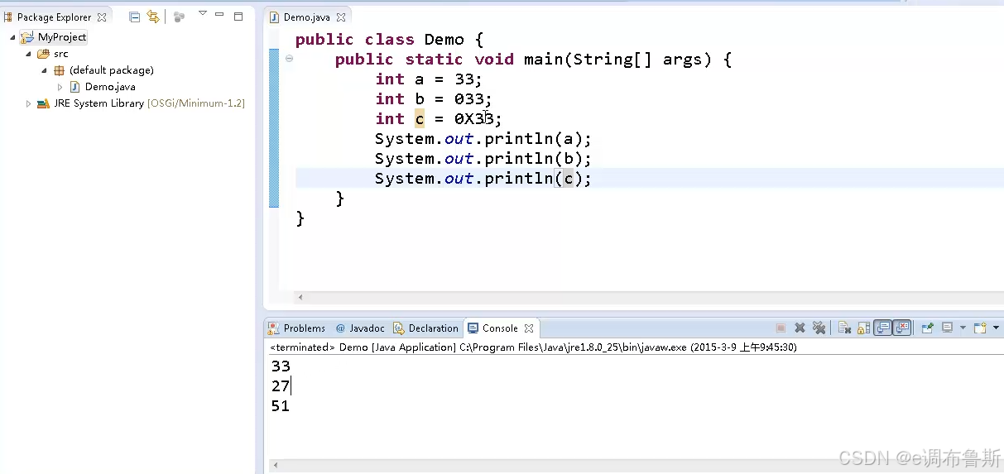Collapse the src folder node

point(28,54)
